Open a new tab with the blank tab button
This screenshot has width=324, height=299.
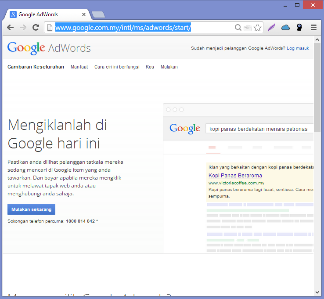coord(98,14)
